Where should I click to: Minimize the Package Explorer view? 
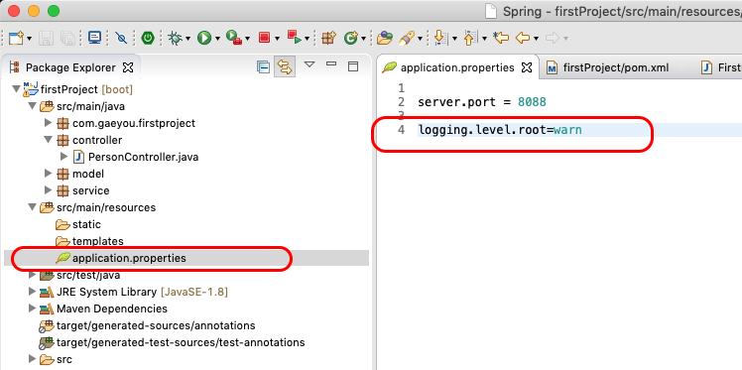coord(331,63)
